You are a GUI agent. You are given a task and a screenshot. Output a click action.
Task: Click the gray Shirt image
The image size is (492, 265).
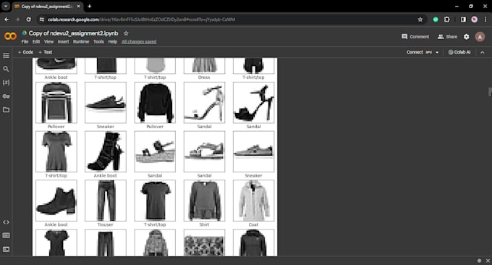pyautogui.click(x=204, y=201)
